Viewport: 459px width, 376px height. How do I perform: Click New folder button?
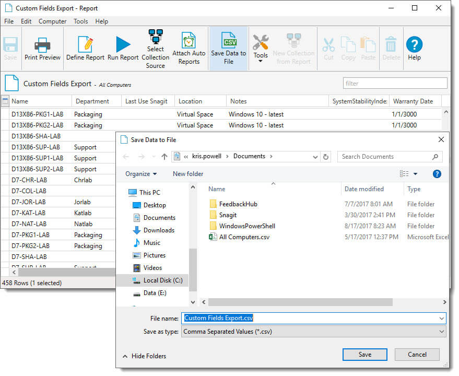click(188, 174)
